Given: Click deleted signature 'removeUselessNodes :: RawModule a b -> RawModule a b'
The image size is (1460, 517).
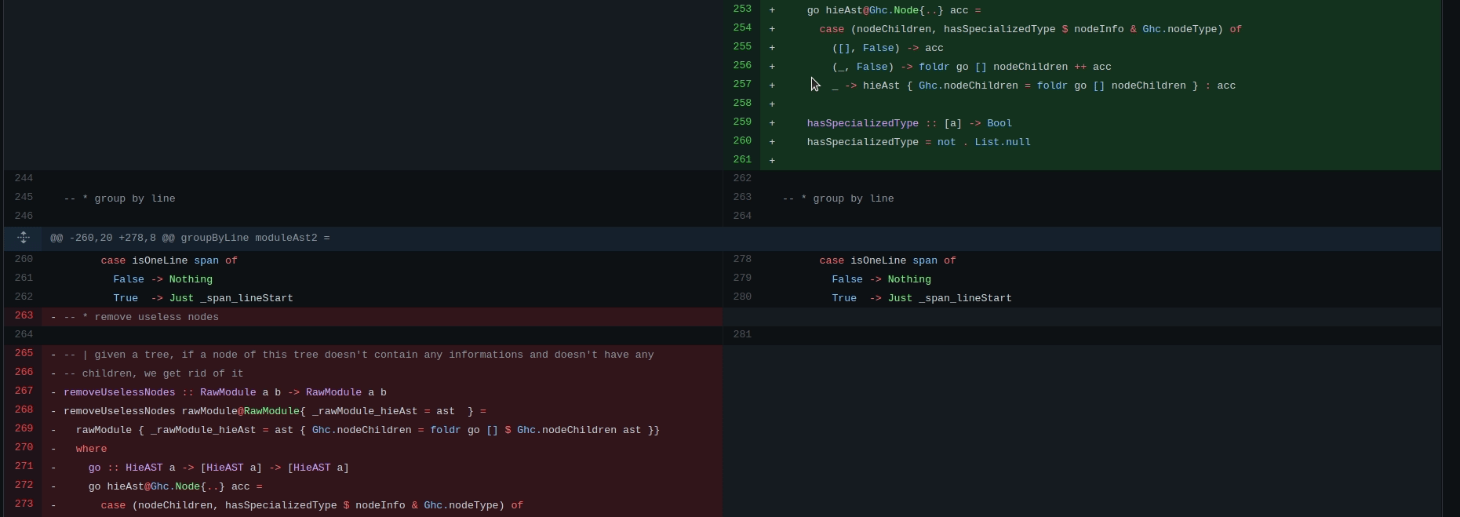Looking at the screenshot, I should (225, 392).
